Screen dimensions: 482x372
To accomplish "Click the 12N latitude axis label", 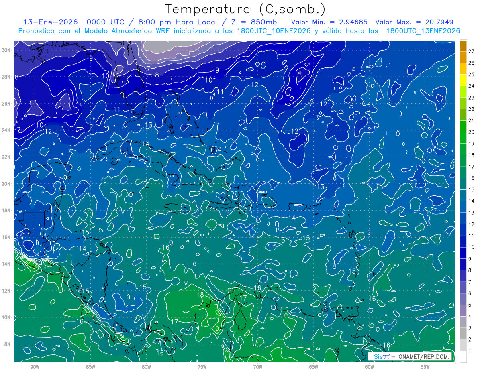I will click(x=7, y=291).
